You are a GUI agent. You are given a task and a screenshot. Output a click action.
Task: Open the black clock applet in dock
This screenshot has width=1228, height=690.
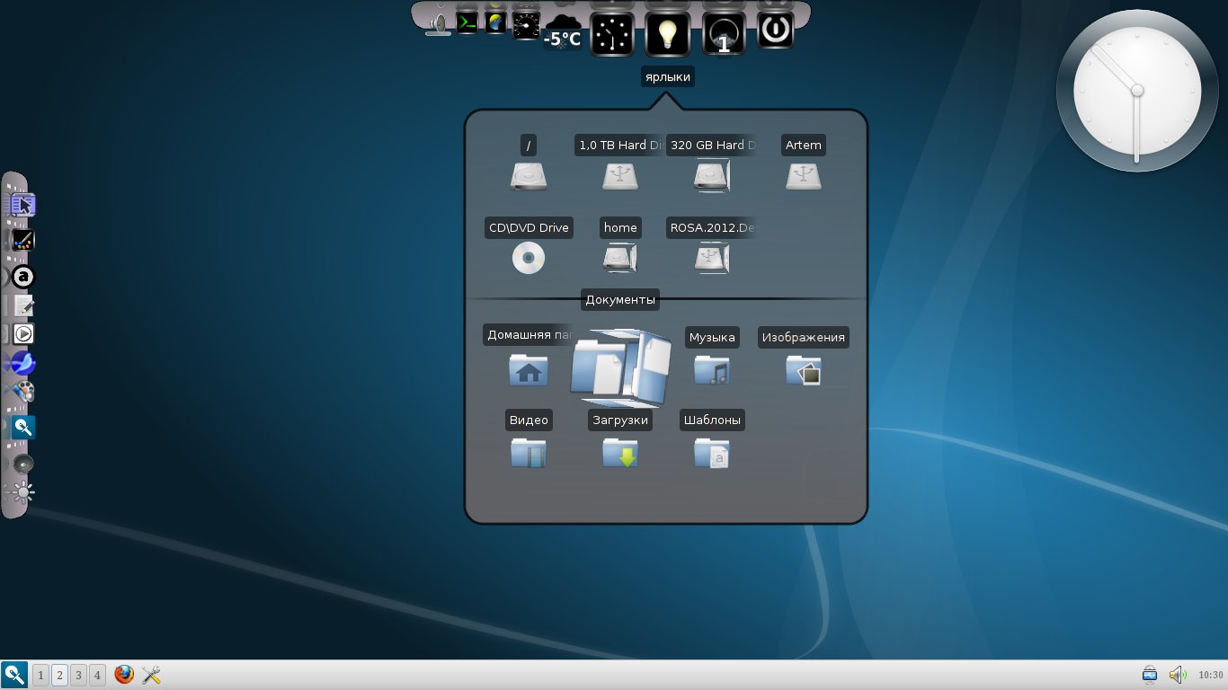tap(612, 35)
